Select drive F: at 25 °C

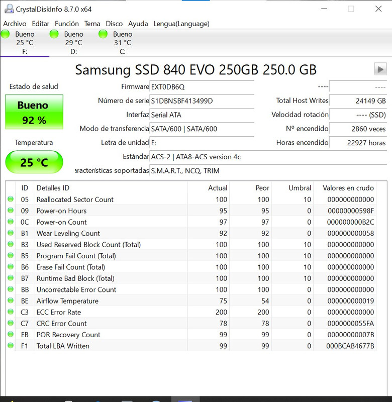coord(25,43)
